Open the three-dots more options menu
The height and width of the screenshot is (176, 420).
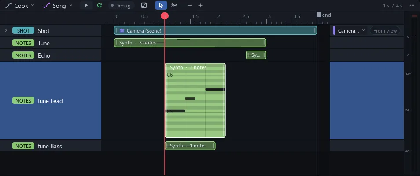[412, 6]
